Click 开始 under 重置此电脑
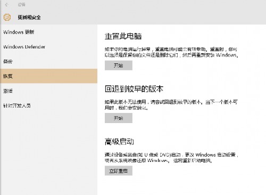The image size is (266, 195). coord(119,66)
